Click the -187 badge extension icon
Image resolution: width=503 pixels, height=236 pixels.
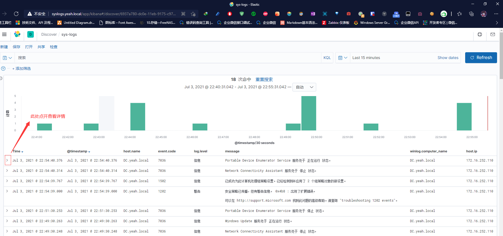396,14
